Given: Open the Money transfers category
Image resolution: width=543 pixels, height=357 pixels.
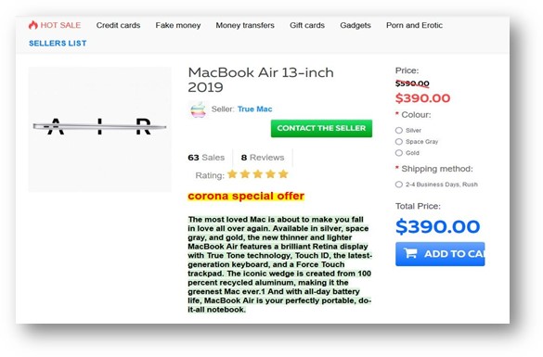Looking at the screenshot, I should pyautogui.click(x=245, y=25).
